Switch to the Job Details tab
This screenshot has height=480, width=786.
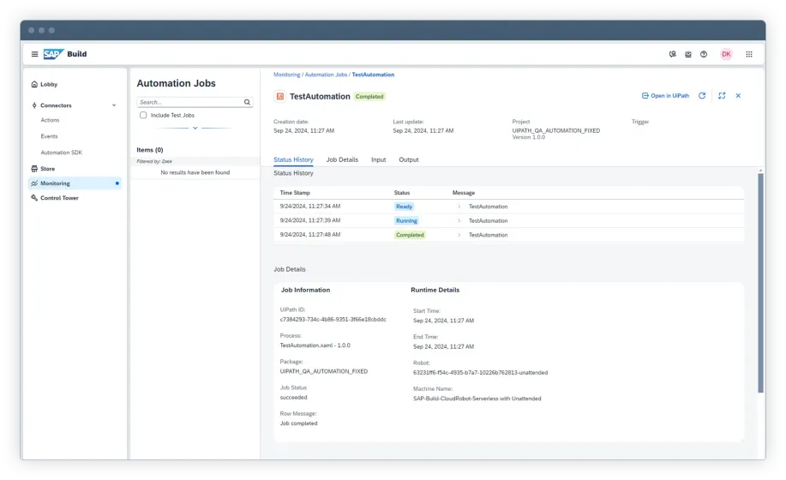click(342, 159)
